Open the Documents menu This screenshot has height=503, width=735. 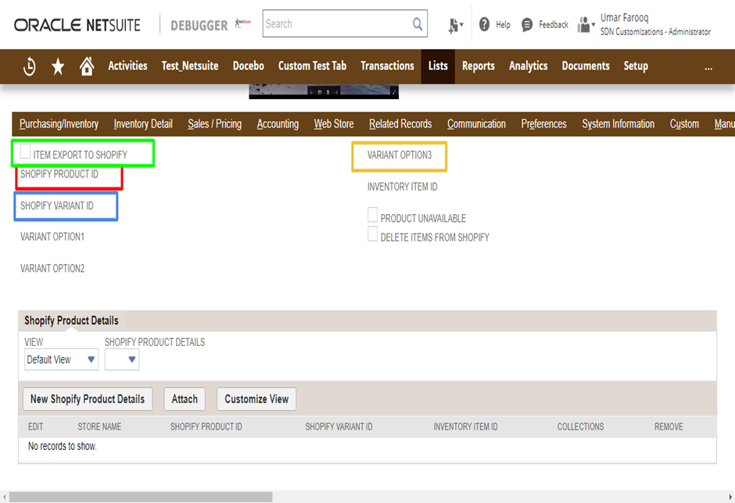point(586,66)
